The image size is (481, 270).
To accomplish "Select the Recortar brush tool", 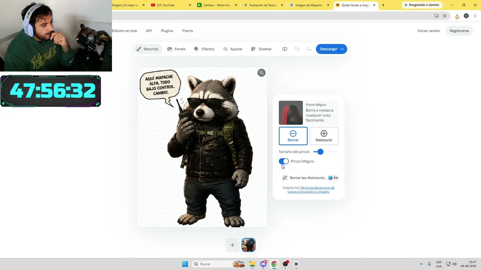I will click(x=148, y=49).
